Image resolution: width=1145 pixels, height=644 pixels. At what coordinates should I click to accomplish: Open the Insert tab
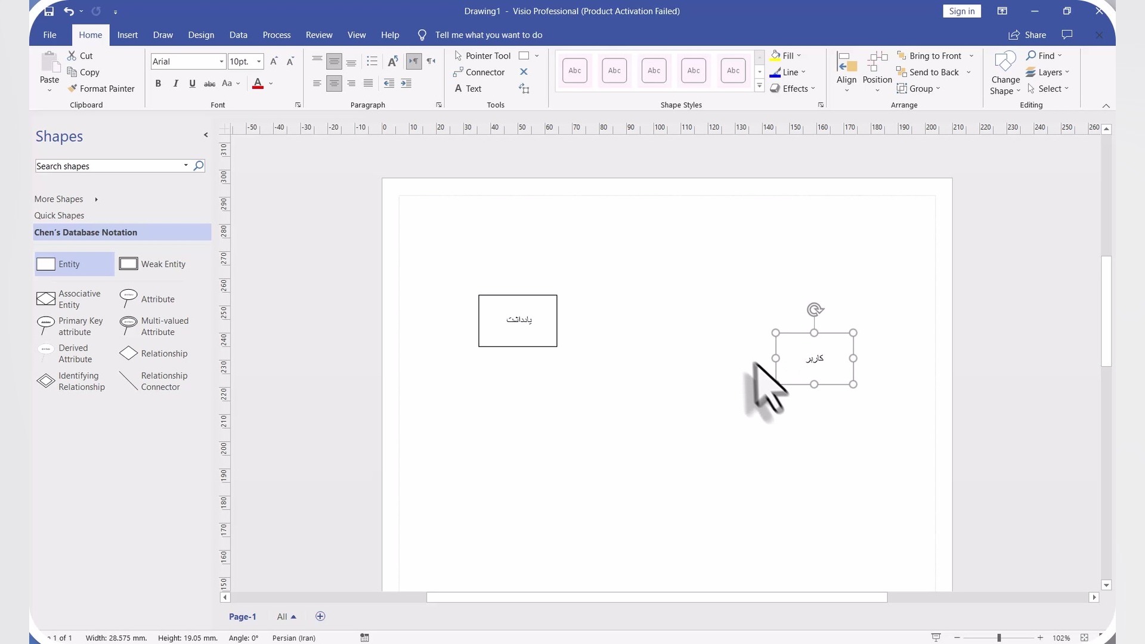tap(127, 35)
